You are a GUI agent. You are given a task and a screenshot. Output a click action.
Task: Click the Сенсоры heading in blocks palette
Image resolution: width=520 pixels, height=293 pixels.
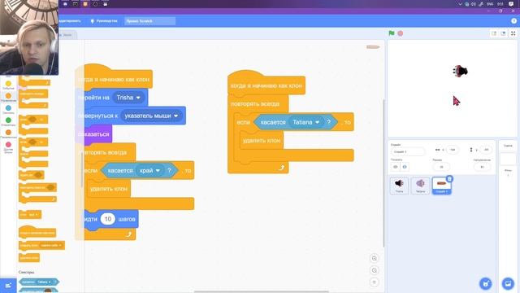[27, 272]
